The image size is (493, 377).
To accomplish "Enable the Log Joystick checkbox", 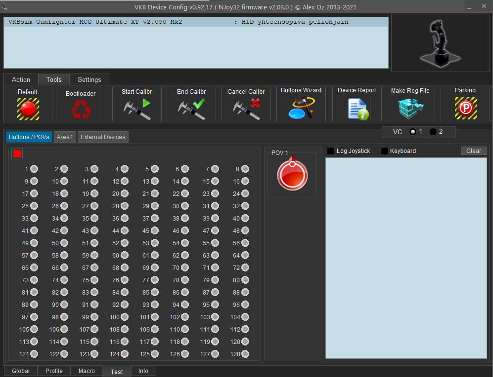I will click(331, 151).
